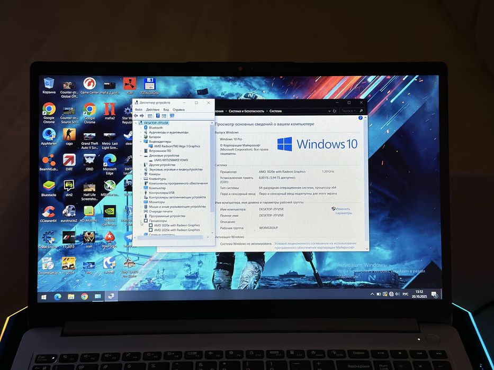Expand the Камеры node arrow
The image size is (494, 370).
pos(141,174)
